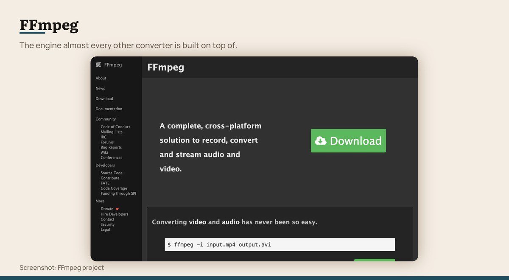This screenshot has height=280, width=509.
Task: Click the cloud download icon on green button
Action: [x=321, y=141]
